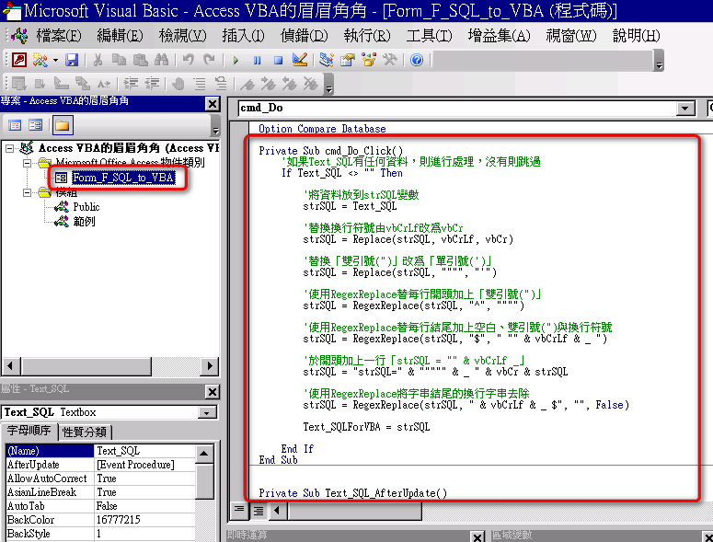Open the 插入(I) menu
Screen dimensions: 713x542
tap(243, 36)
